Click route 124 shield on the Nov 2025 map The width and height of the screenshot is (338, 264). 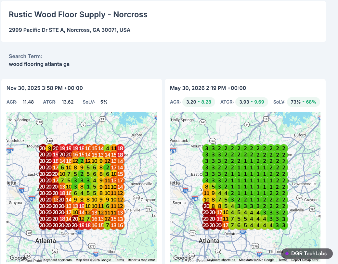pyautogui.click(x=136, y=198)
